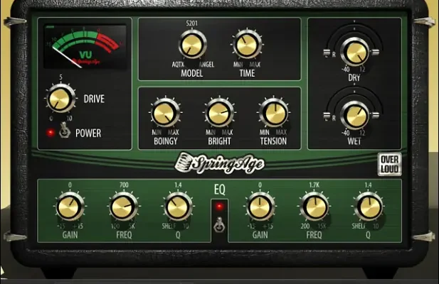
Task: Click the left EQ Freq knob showing 700
Action: [122, 207]
